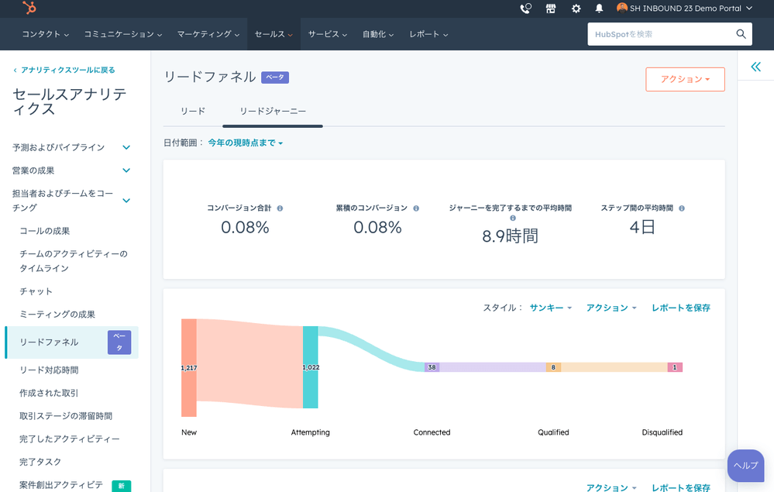Open the スタイル サンキー dropdown
The width and height of the screenshot is (774, 492).
click(551, 308)
